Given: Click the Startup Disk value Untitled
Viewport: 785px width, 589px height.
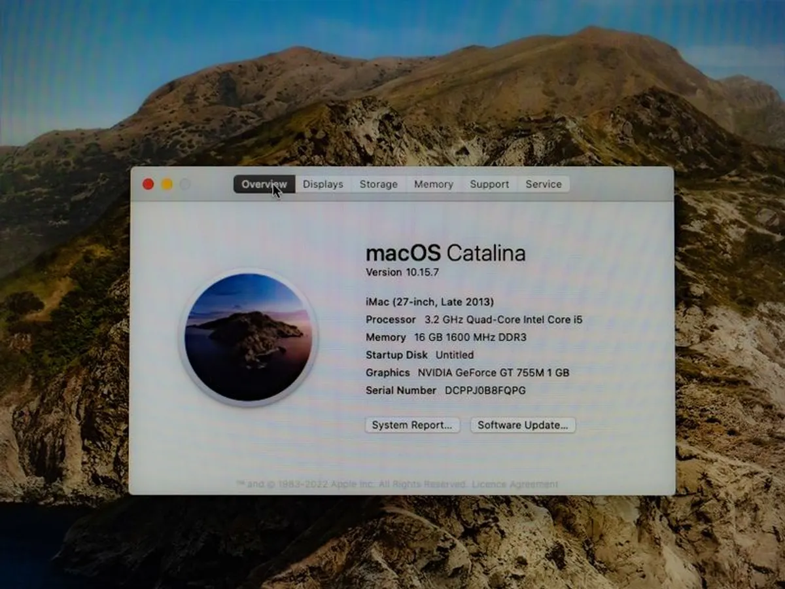Looking at the screenshot, I should (x=455, y=355).
